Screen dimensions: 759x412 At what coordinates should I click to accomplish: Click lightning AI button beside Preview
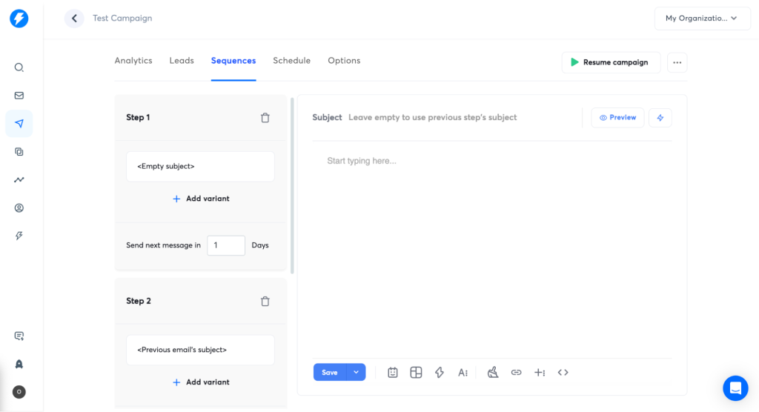pos(660,118)
